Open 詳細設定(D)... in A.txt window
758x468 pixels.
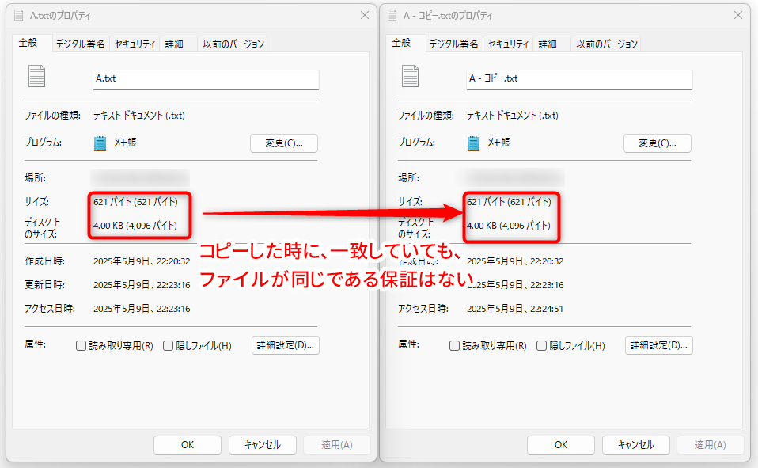point(285,345)
